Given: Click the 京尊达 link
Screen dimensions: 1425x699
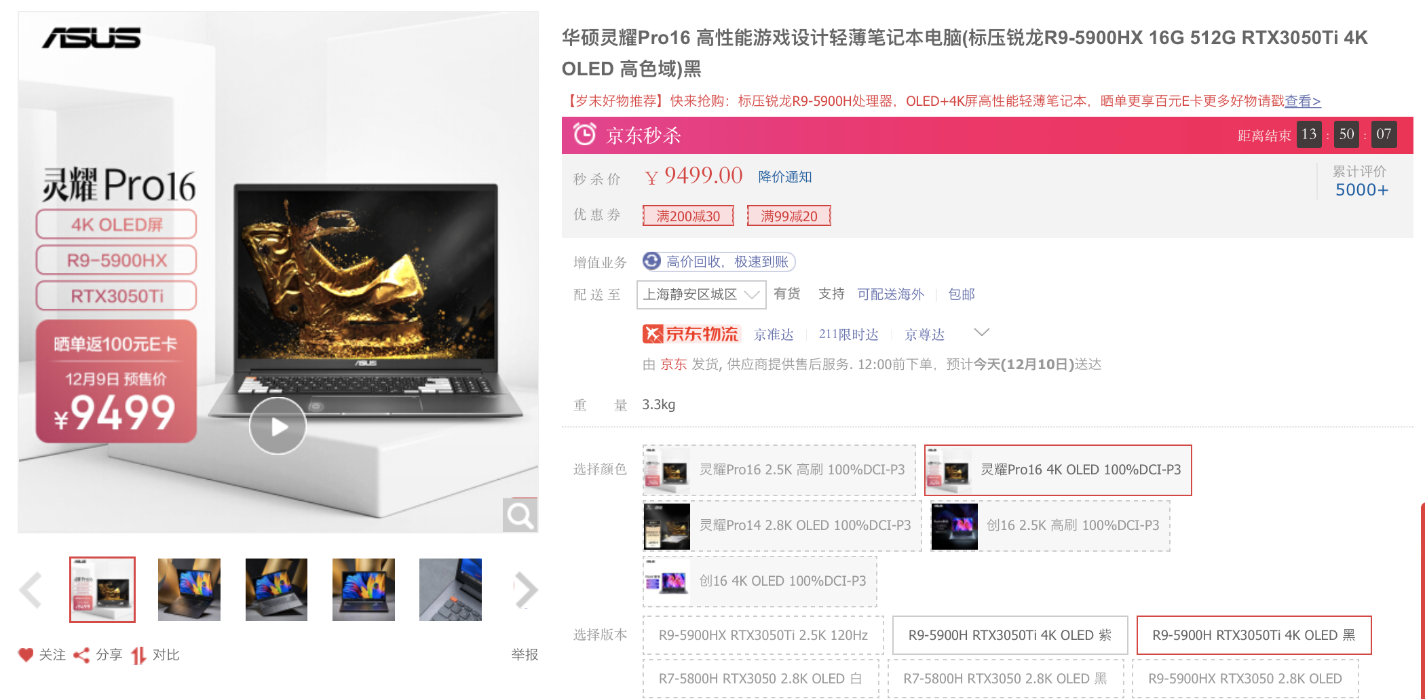Looking at the screenshot, I should tap(924, 335).
